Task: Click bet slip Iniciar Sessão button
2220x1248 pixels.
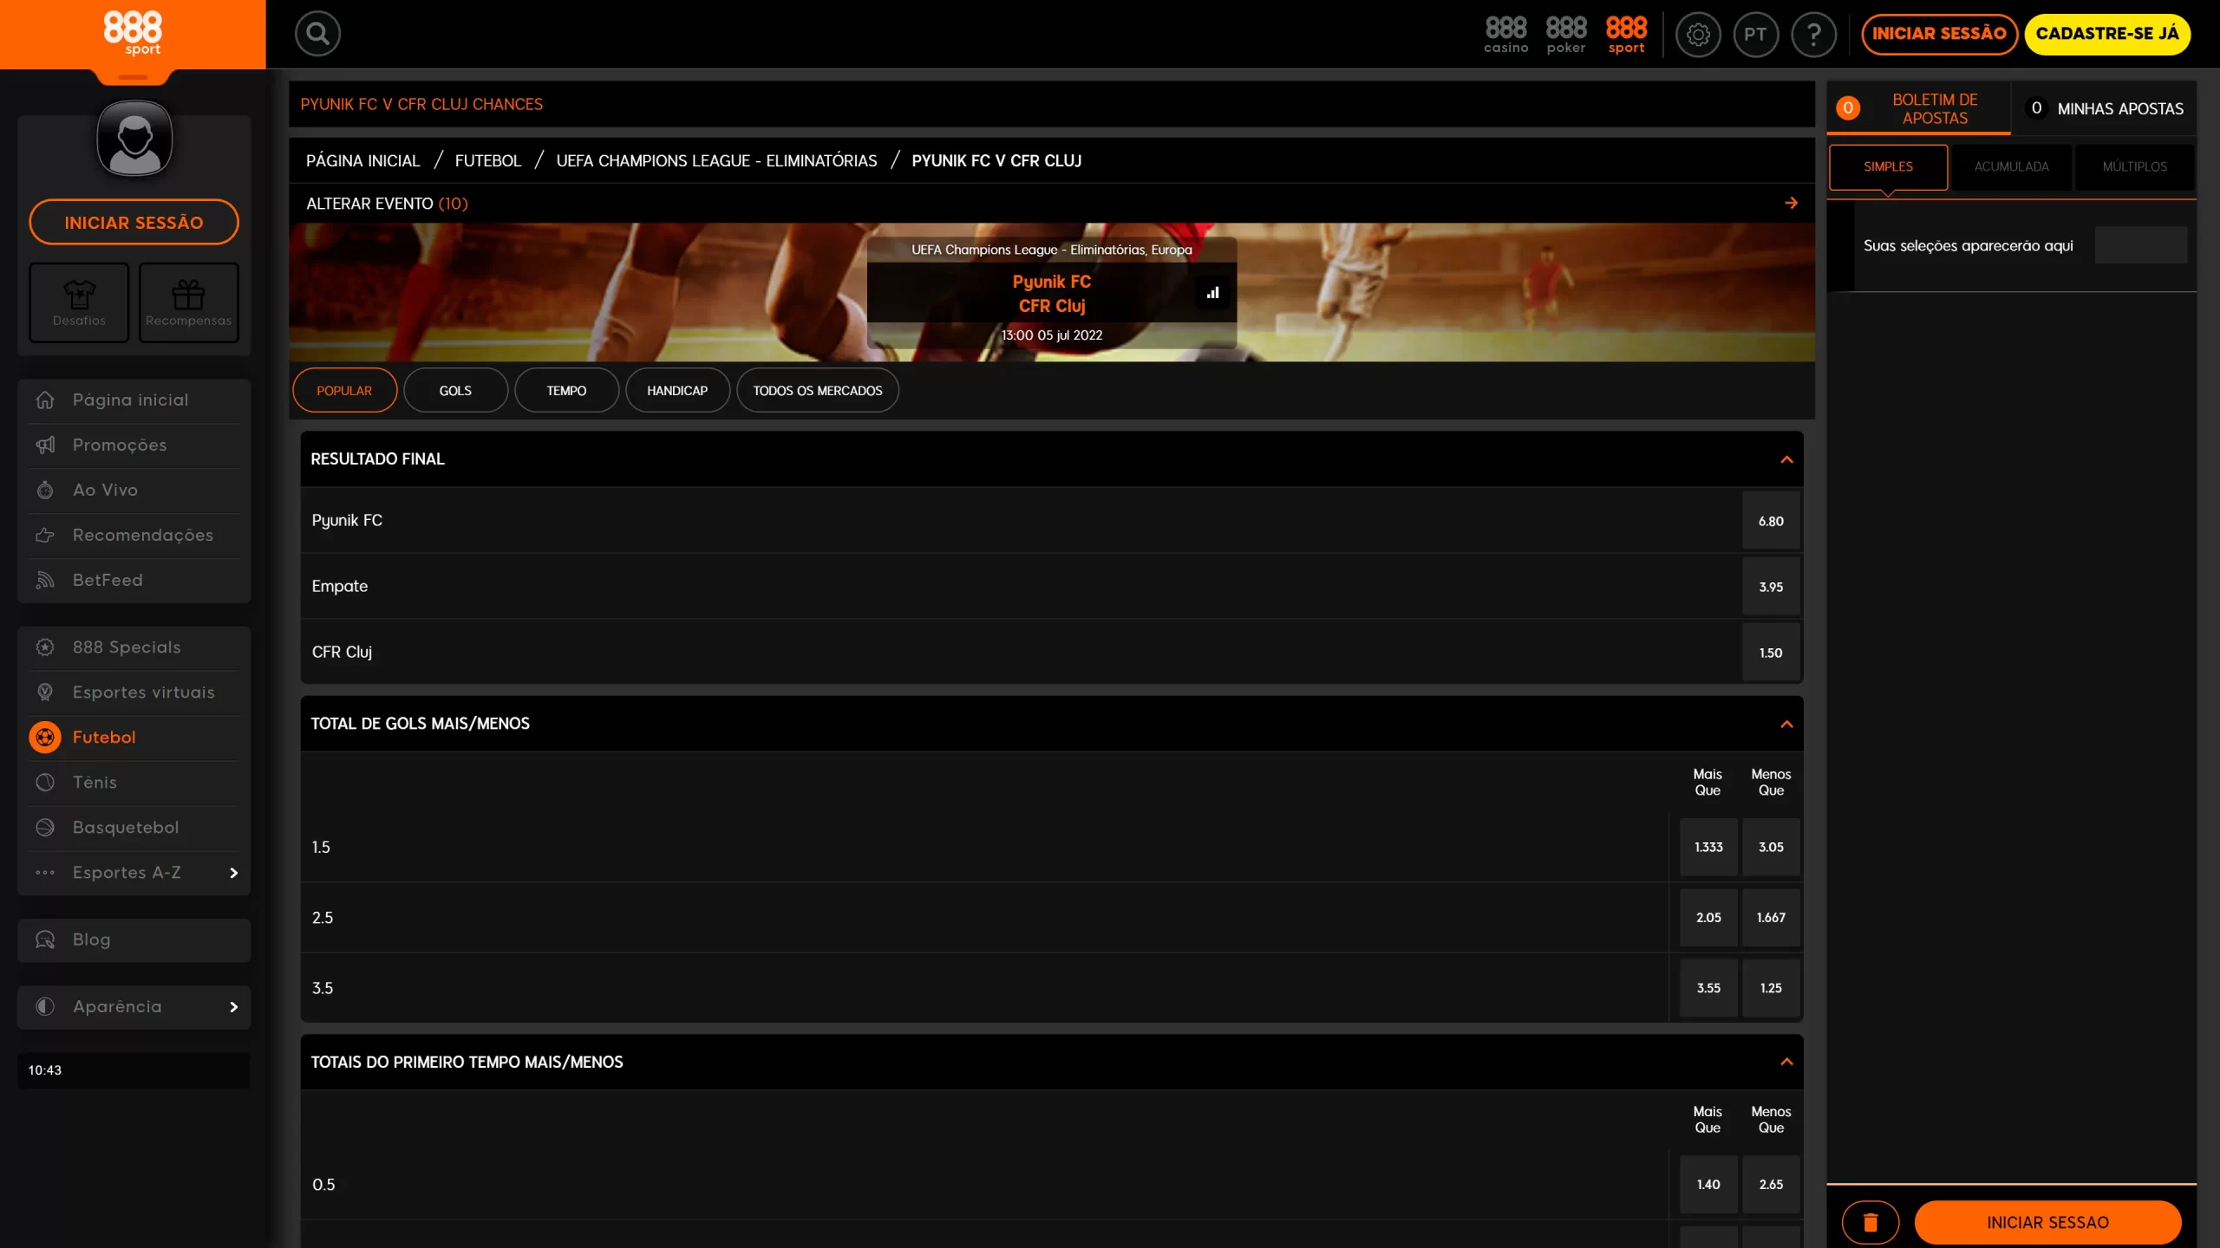Action: tap(2047, 1222)
